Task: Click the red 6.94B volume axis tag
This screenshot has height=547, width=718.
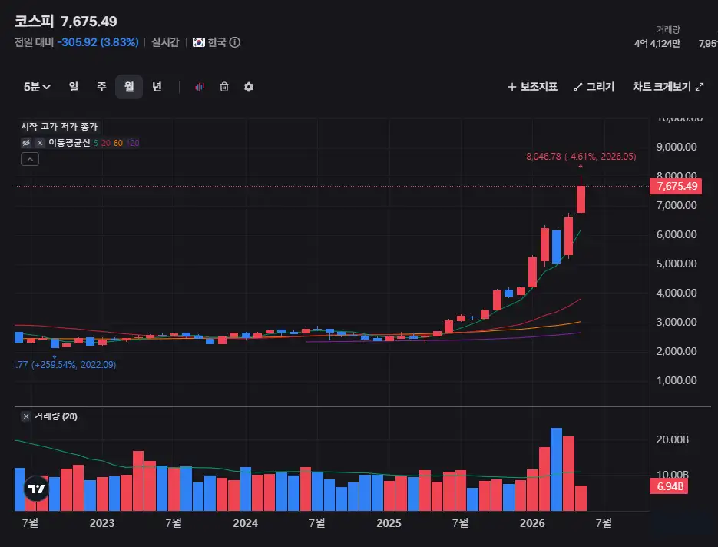Action: click(669, 486)
